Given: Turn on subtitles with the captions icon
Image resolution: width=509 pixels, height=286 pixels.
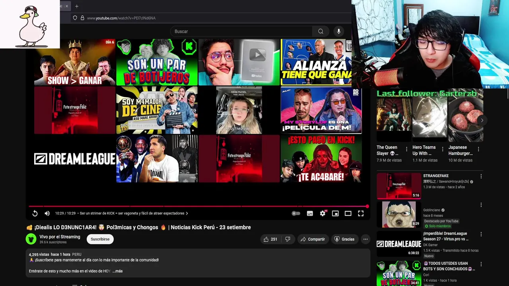Looking at the screenshot, I should tap(310, 213).
